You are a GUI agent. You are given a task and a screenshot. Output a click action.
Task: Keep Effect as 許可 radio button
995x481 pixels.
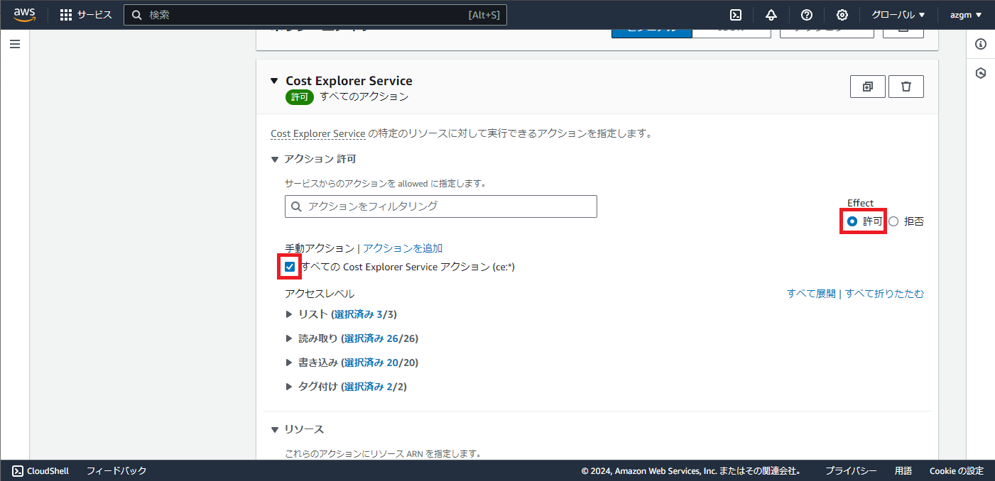pos(851,221)
